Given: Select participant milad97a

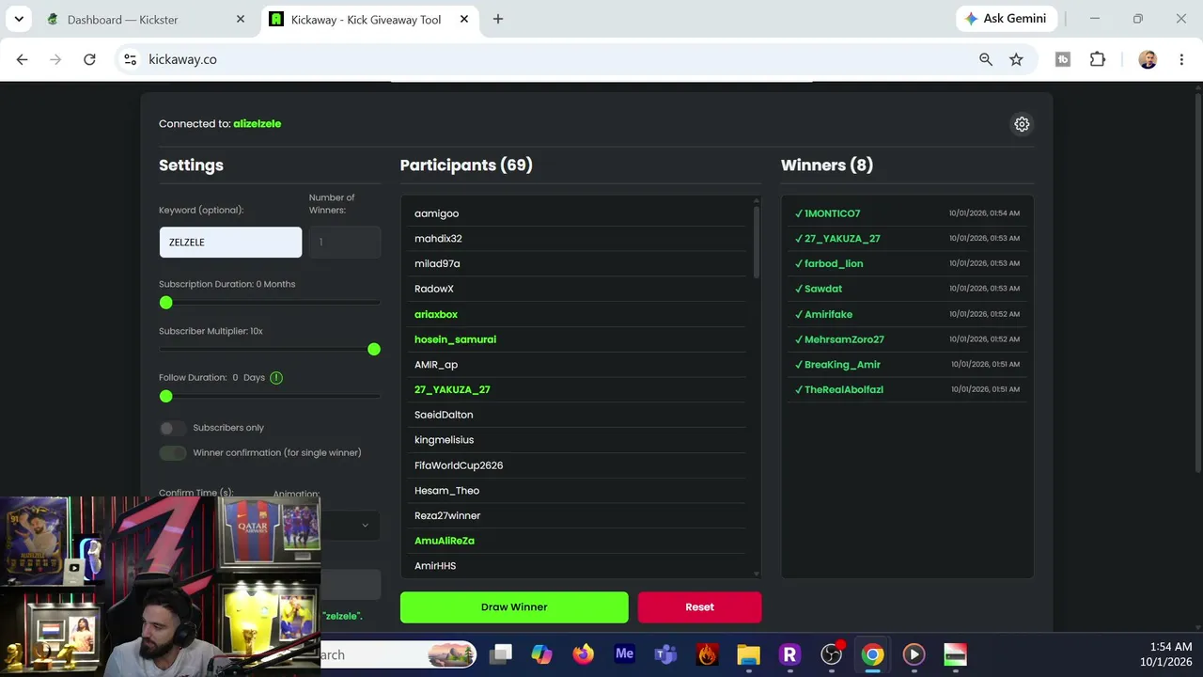Looking at the screenshot, I should 437,264.
